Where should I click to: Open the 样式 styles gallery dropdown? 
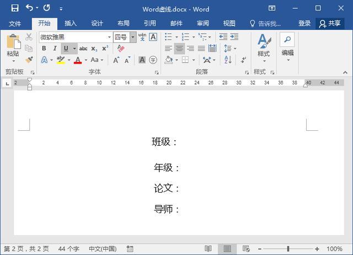point(264,47)
